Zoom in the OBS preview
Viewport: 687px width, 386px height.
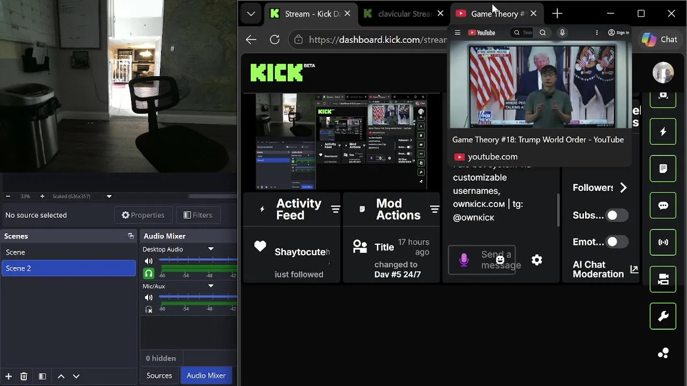click(x=42, y=196)
